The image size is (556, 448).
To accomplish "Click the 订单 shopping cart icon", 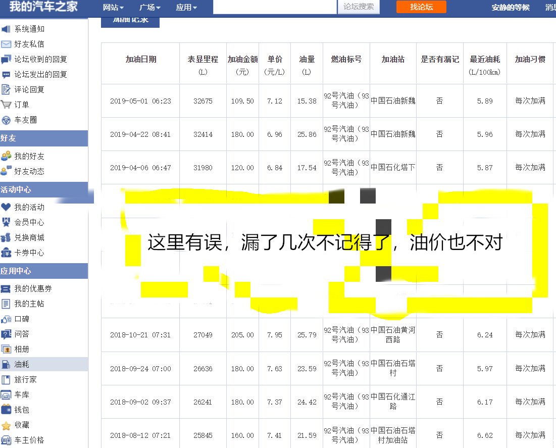I will pyautogui.click(x=6, y=105).
